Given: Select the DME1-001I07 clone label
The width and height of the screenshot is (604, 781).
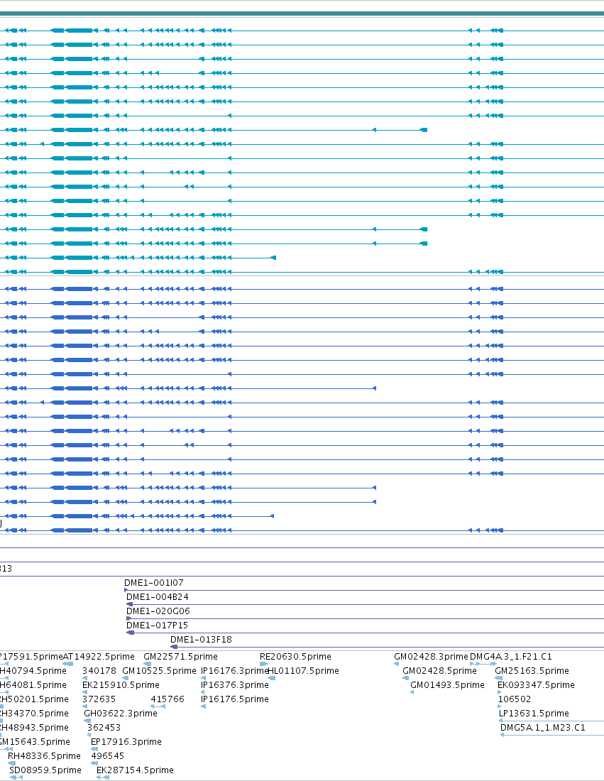Looking at the screenshot, I should [x=154, y=583].
